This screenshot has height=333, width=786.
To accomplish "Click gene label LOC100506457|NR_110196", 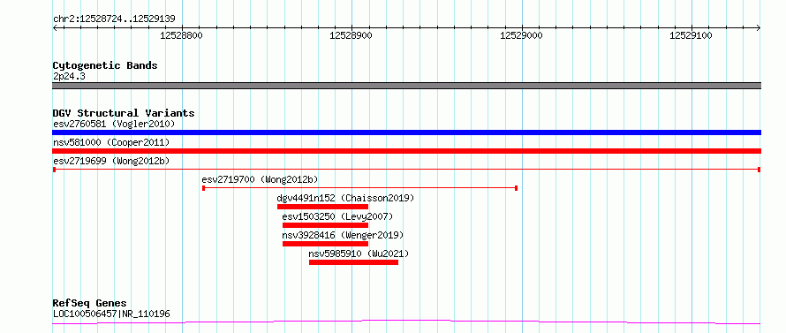I will coord(111,314).
